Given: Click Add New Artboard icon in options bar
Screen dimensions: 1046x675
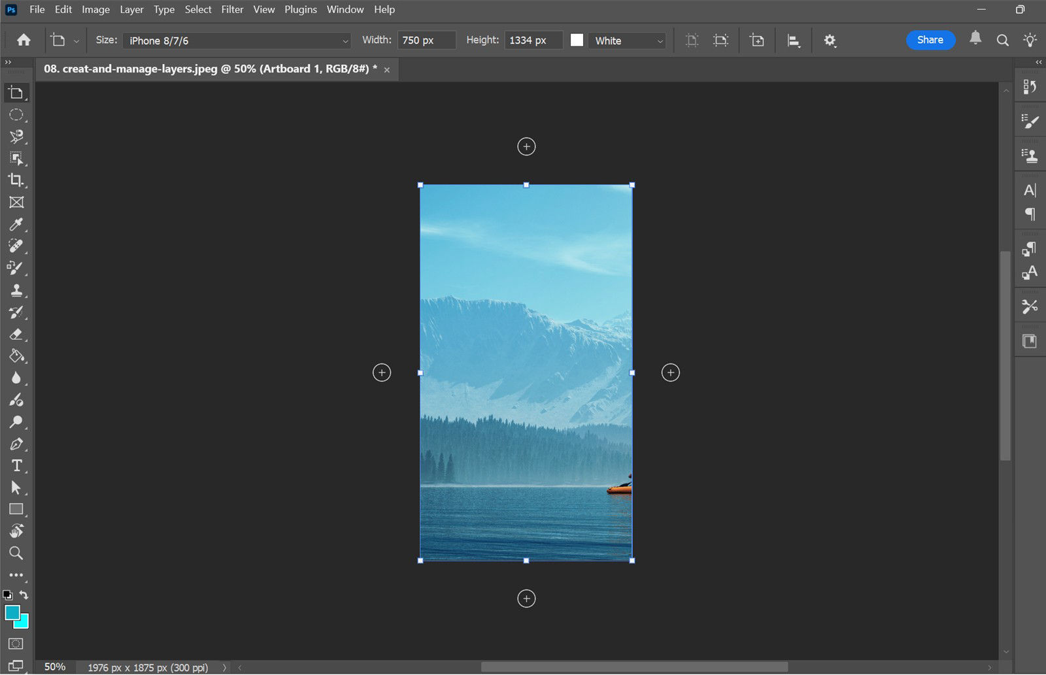Looking at the screenshot, I should [x=756, y=40].
